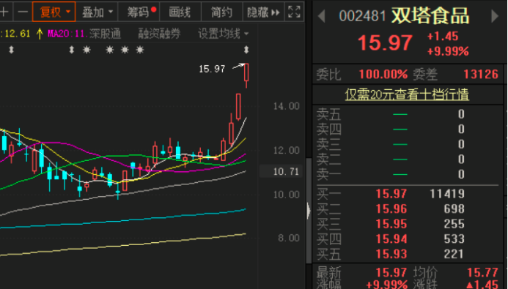Click 买一 bid price 15.97
Screen dimensions: 508x289
pos(391,194)
